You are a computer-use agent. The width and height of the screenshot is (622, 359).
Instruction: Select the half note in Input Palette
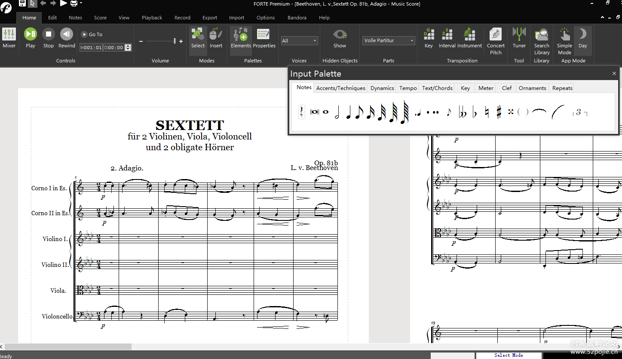(x=337, y=112)
